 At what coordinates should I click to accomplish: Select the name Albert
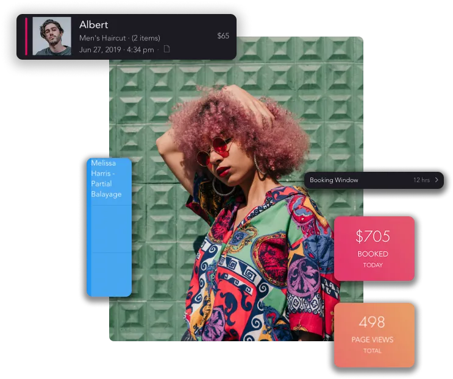[94, 25]
